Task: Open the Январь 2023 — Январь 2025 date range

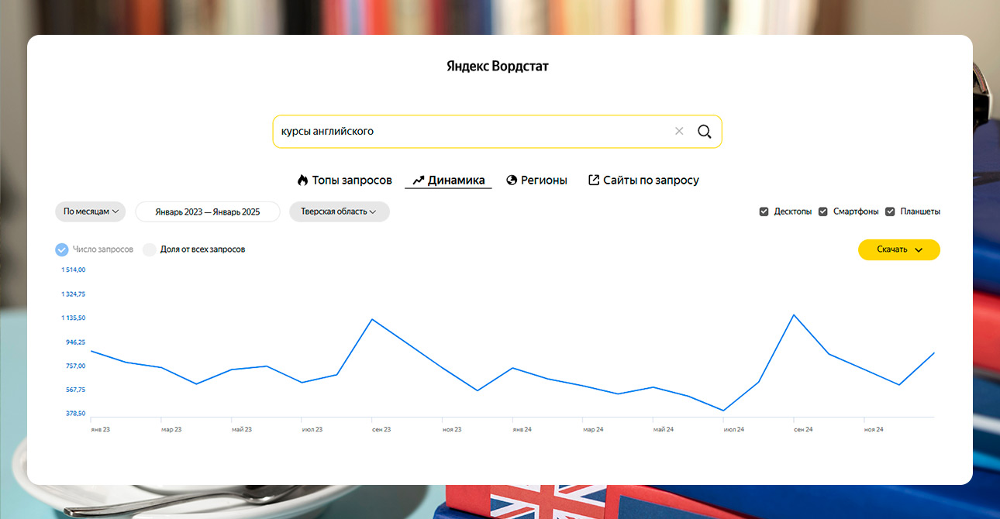Action: pyautogui.click(x=207, y=211)
